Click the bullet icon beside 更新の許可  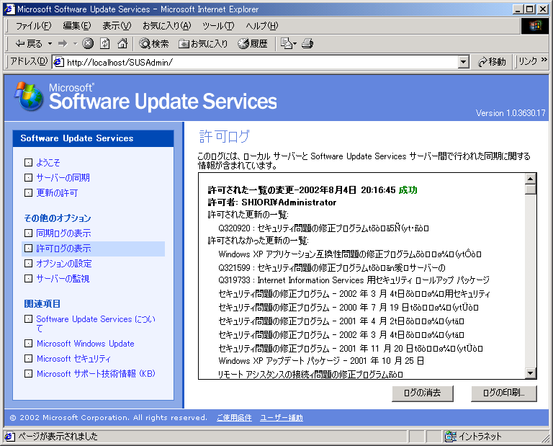click(28, 193)
